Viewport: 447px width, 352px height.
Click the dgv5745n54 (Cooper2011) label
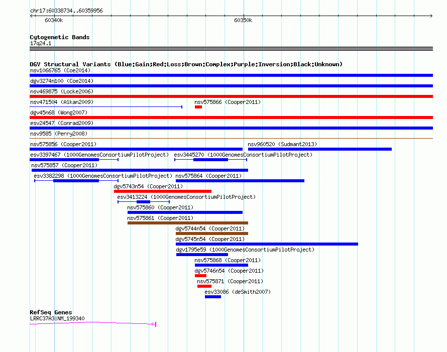210,239
